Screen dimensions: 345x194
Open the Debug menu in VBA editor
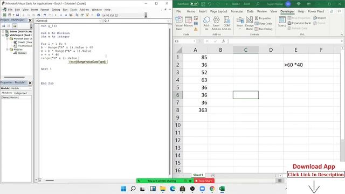(56, 10)
